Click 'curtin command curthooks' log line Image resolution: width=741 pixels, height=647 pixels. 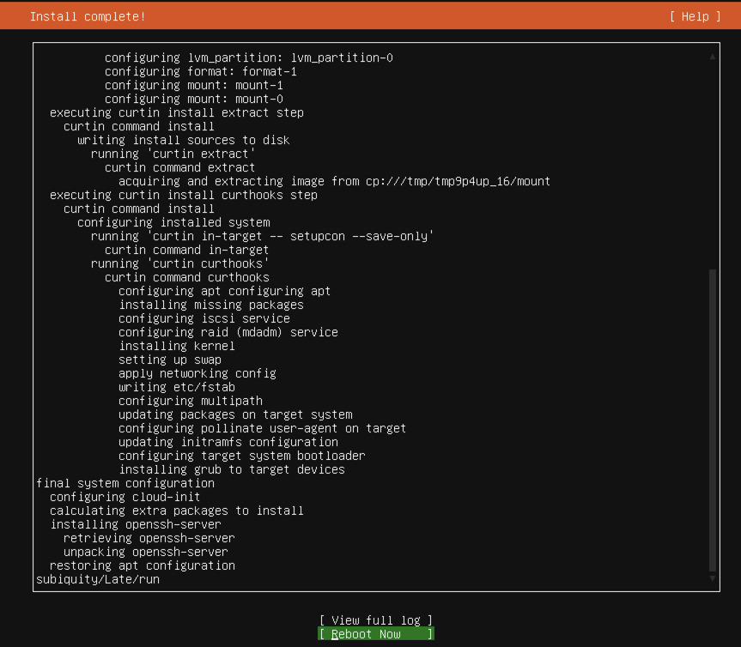tap(187, 278)
